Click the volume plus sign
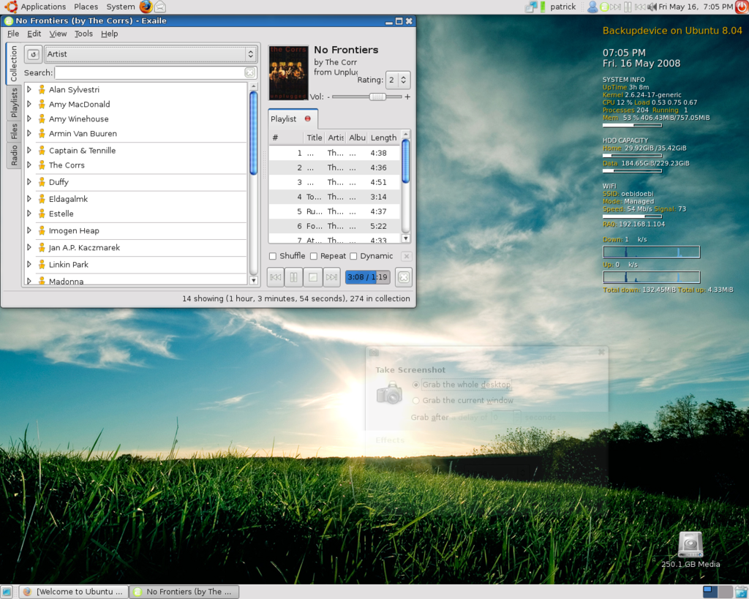Screen dimensions: 749x599 pyautogui.click(x=407, y=97)
